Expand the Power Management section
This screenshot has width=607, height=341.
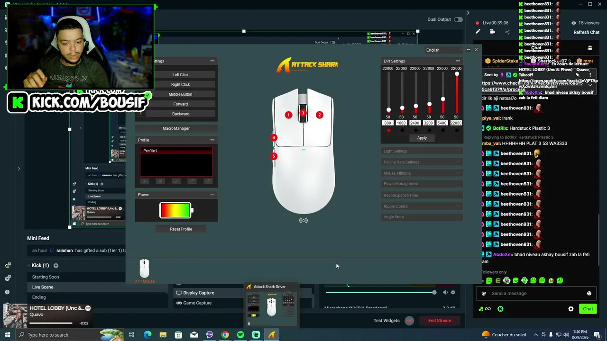click(x=422, y=184)
